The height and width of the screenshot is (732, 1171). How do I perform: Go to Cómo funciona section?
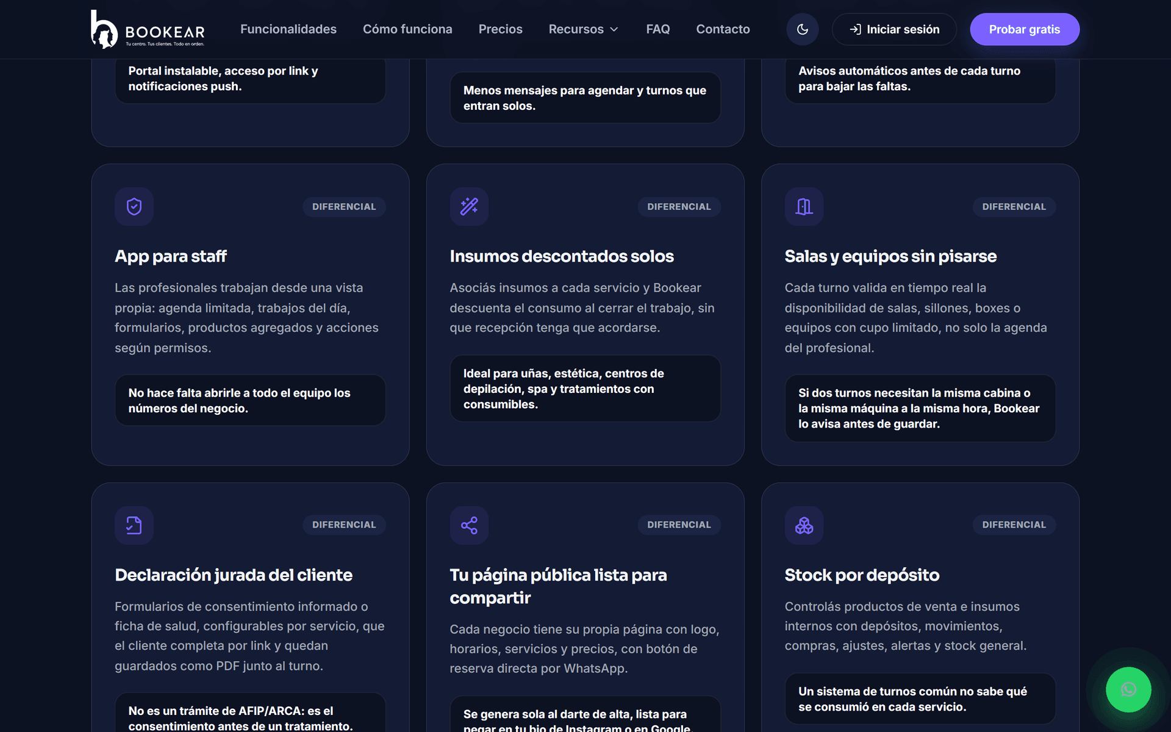407,29
